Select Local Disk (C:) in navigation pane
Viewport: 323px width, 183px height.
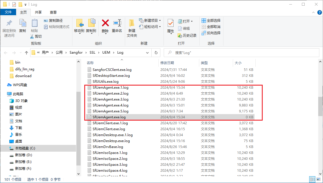tap(25, 148)
